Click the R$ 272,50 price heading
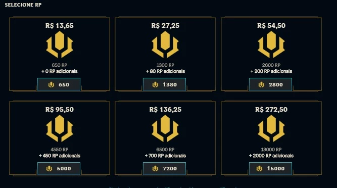337x188 pixels. pos(271,110)
